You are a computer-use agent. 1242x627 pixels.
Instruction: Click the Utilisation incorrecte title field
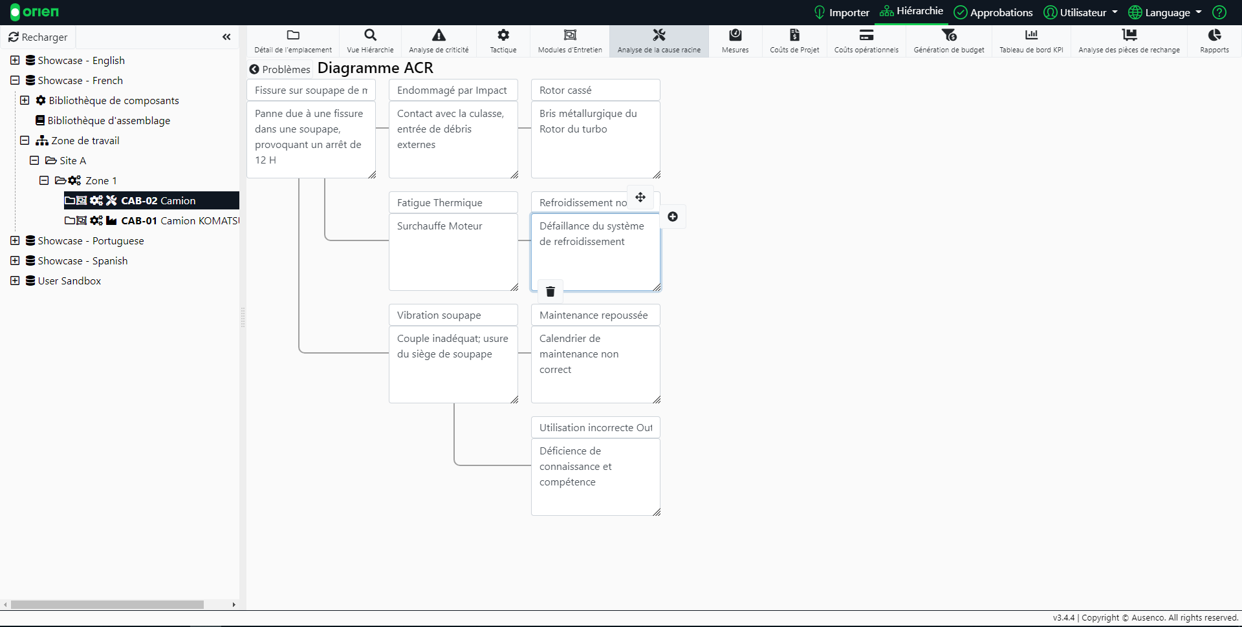click(596, 427)
